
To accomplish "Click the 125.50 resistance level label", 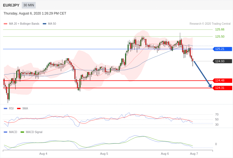I will (220, 36).
